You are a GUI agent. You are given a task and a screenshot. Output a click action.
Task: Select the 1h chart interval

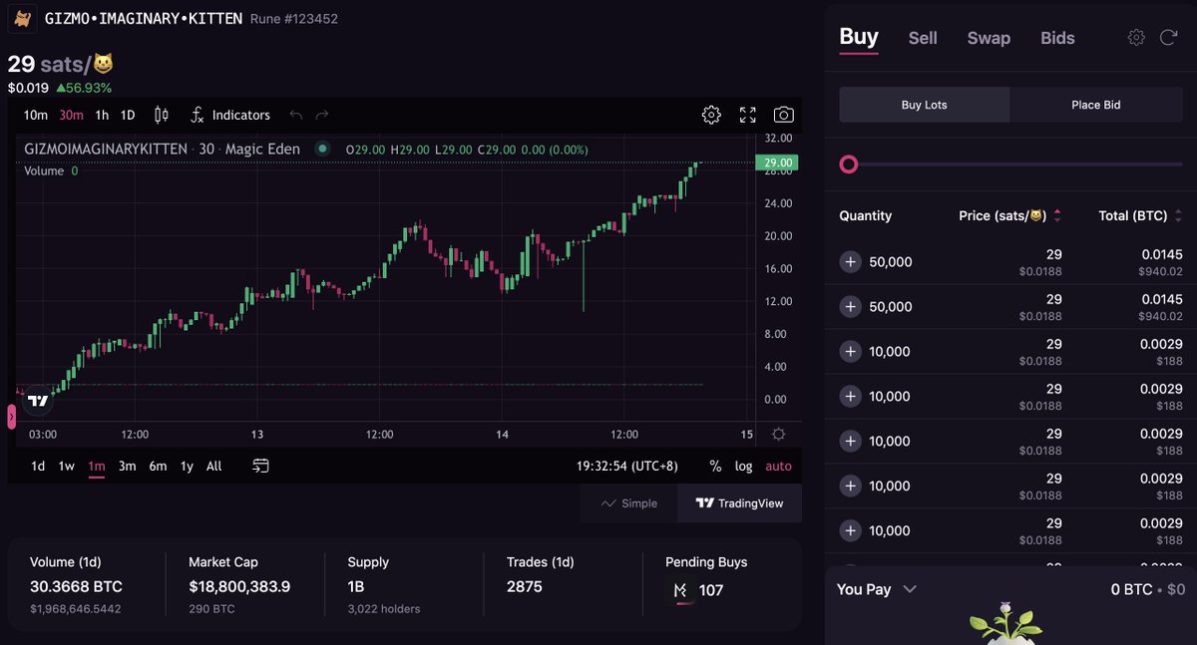pyautogui.click(x=102, y=115)
